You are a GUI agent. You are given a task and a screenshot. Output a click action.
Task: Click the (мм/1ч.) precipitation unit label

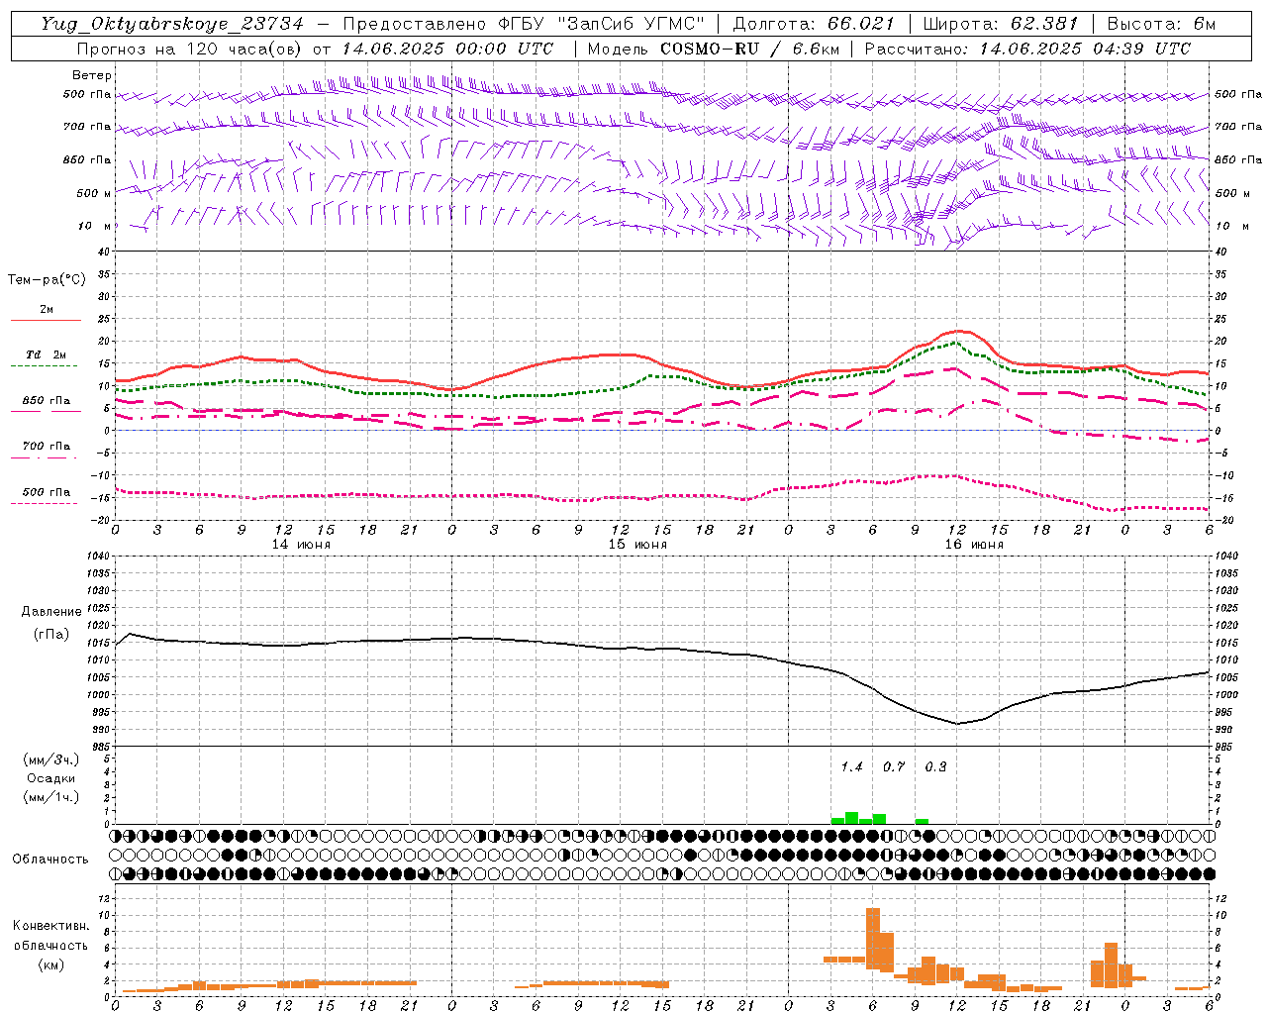point(50,797)
